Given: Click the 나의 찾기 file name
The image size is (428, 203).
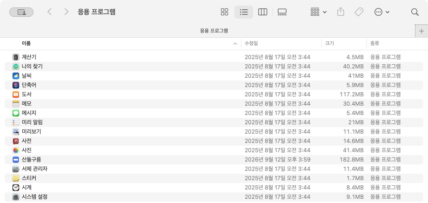Looking at the screenshot, I should click(x=32, y=67).
